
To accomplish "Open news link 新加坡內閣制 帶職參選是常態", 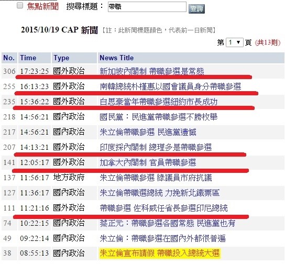I will click(152, 71).
